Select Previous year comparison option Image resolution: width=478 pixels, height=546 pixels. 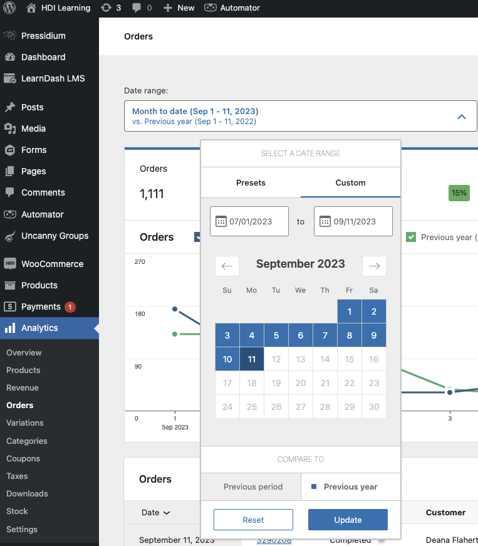[x=350, y=486]
